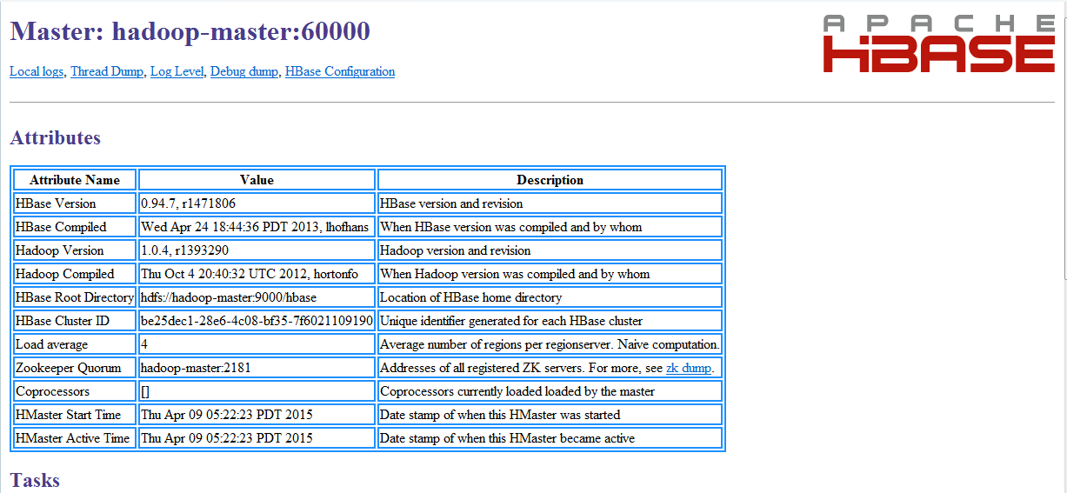This screenshot has width=1067, height=493.
Task: Click the Tasks section heading
Action: 35,480
